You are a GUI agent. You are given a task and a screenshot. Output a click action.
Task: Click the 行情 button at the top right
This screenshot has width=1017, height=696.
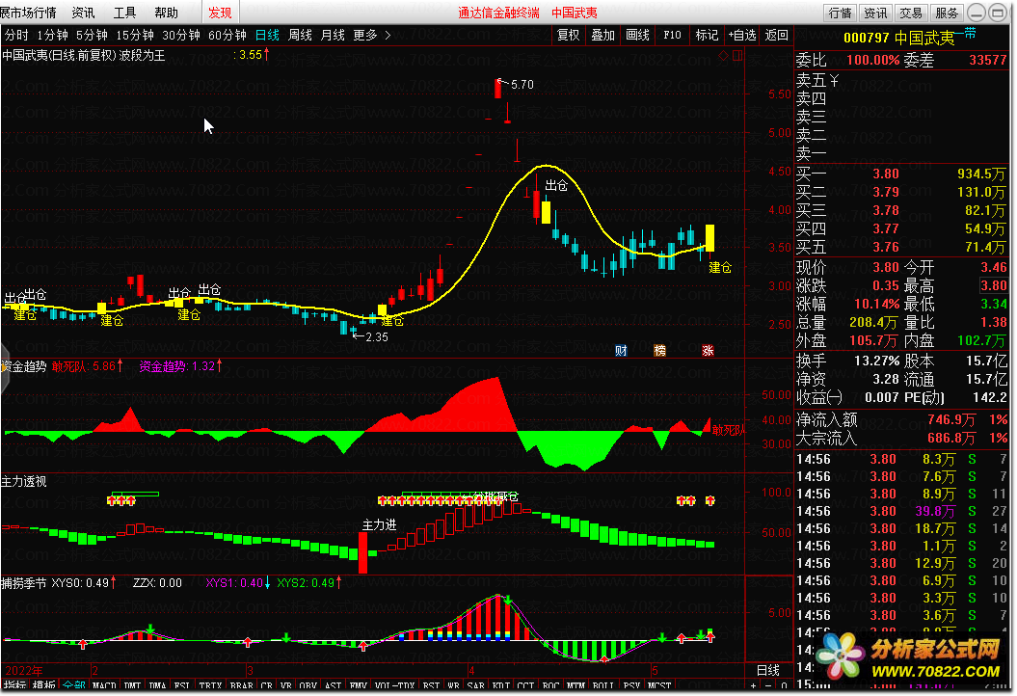pos(840,13)
